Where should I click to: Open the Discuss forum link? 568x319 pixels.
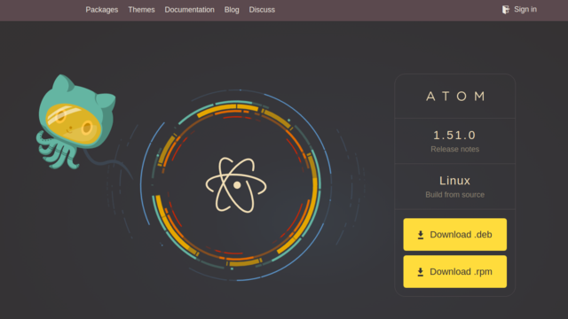click(262, 10)
